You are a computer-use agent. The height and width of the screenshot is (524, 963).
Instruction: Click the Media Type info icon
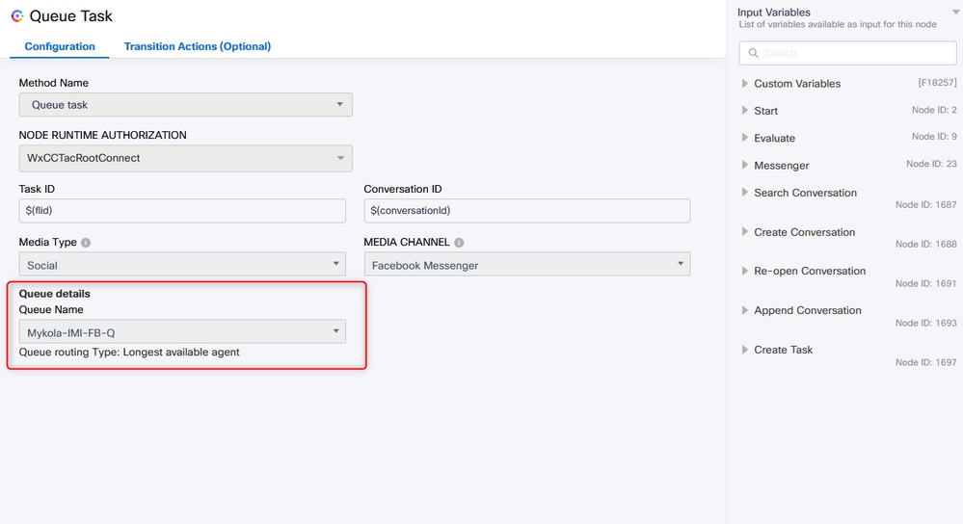coord(86,243)
